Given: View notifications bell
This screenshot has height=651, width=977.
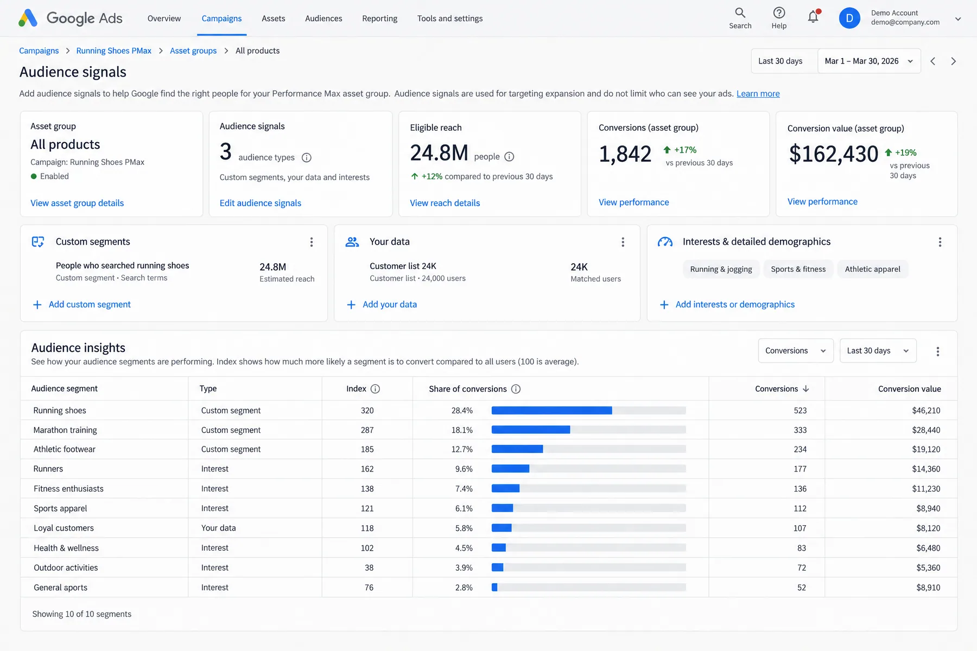Looking at the screenshot, I should [813, 17].
